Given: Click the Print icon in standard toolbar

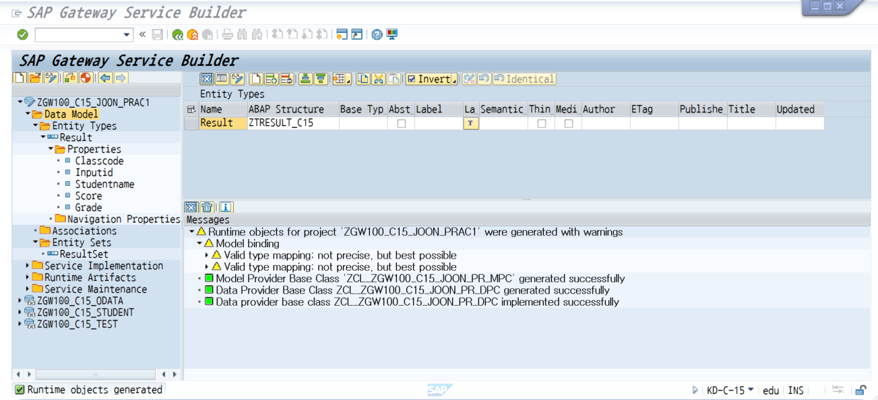Looking at the screenshot, I should coord(228,34).
